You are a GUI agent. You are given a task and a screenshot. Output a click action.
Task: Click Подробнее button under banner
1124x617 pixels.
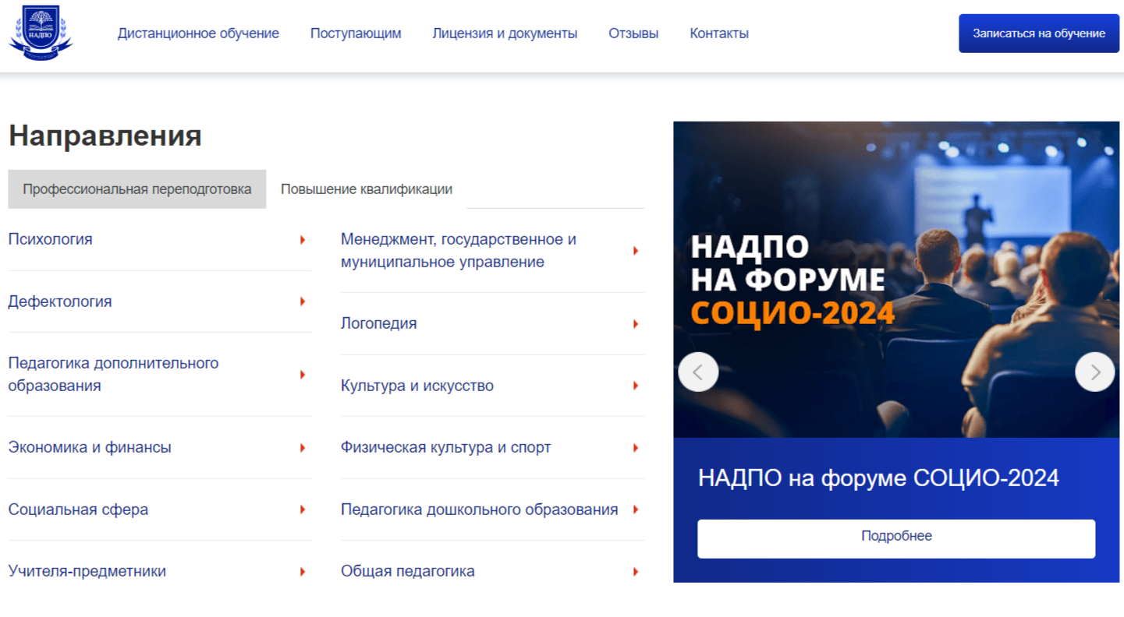click(896, 538)
